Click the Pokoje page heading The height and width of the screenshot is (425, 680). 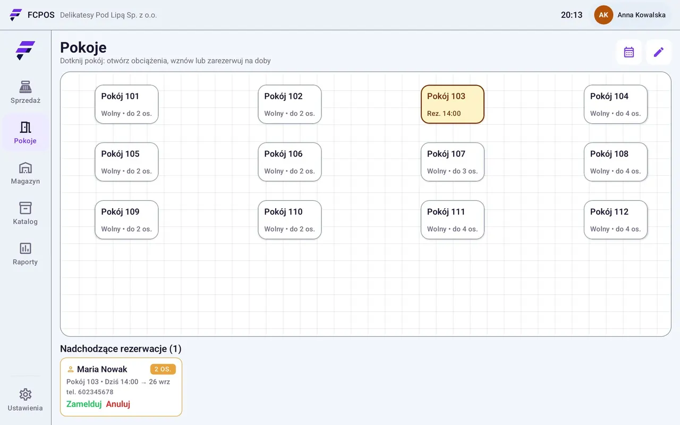[83, 47]
